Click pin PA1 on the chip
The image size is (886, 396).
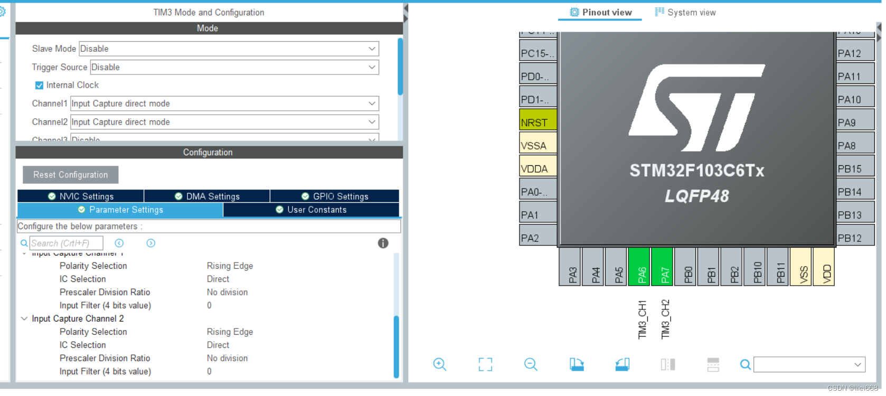coord(538,212)
